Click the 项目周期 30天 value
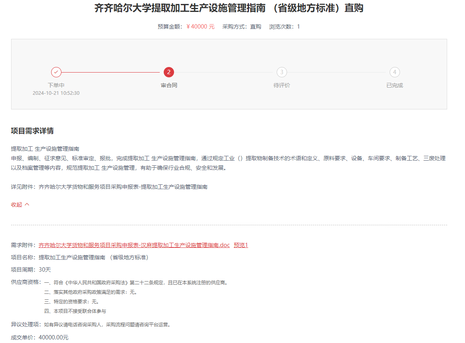 [44, 270]
